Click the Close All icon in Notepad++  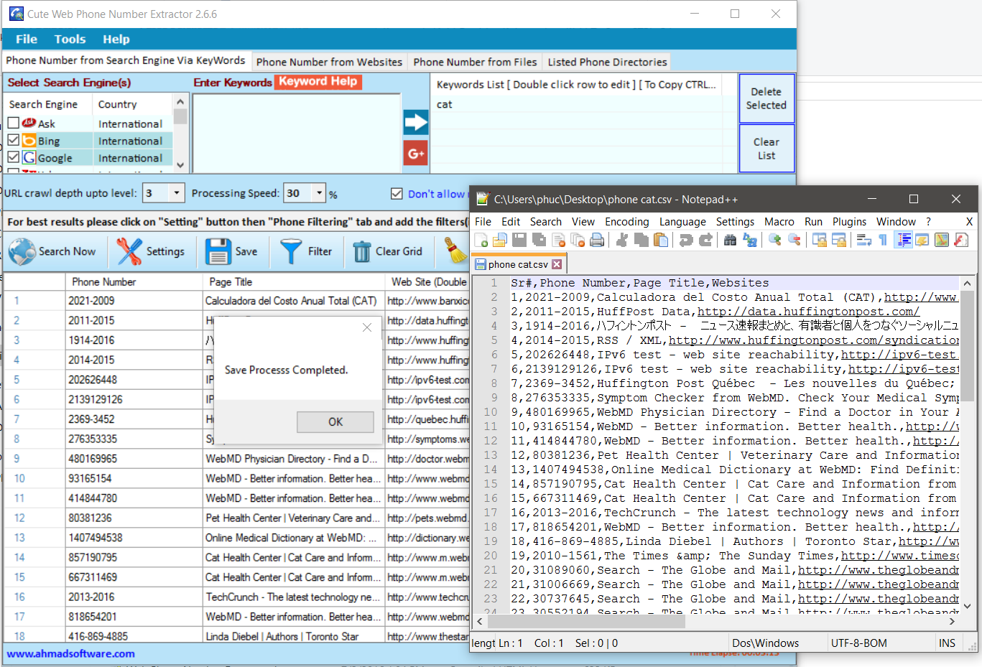tap(578, 240)
